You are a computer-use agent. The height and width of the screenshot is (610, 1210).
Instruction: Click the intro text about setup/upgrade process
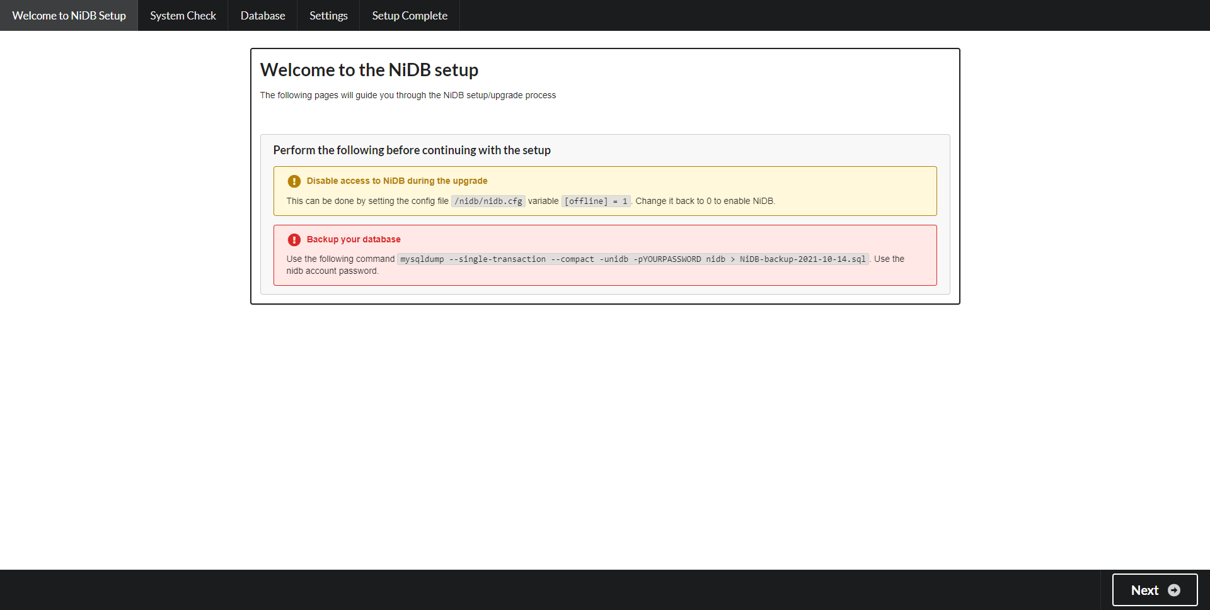[408, 96]
